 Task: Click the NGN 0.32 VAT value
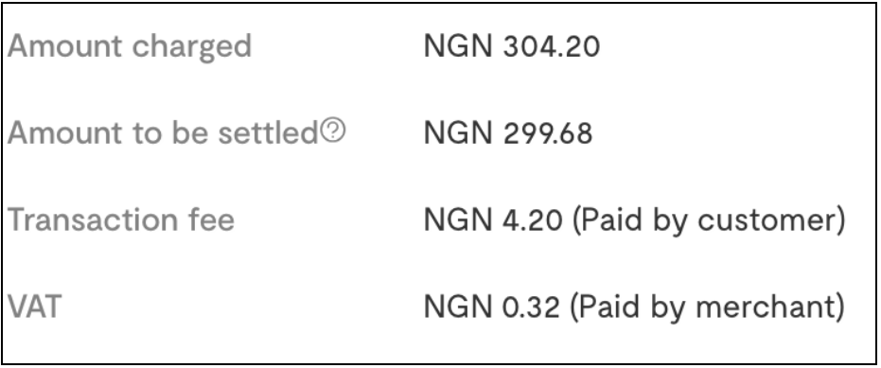[492, 307]
